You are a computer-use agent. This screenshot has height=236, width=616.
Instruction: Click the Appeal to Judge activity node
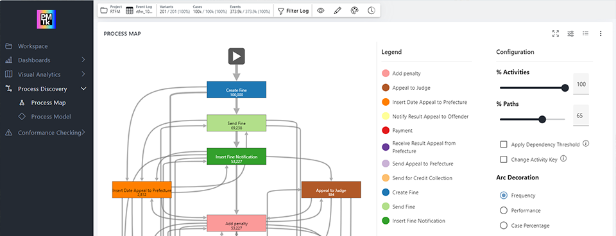pyautogui.click(x=331, y=190)
